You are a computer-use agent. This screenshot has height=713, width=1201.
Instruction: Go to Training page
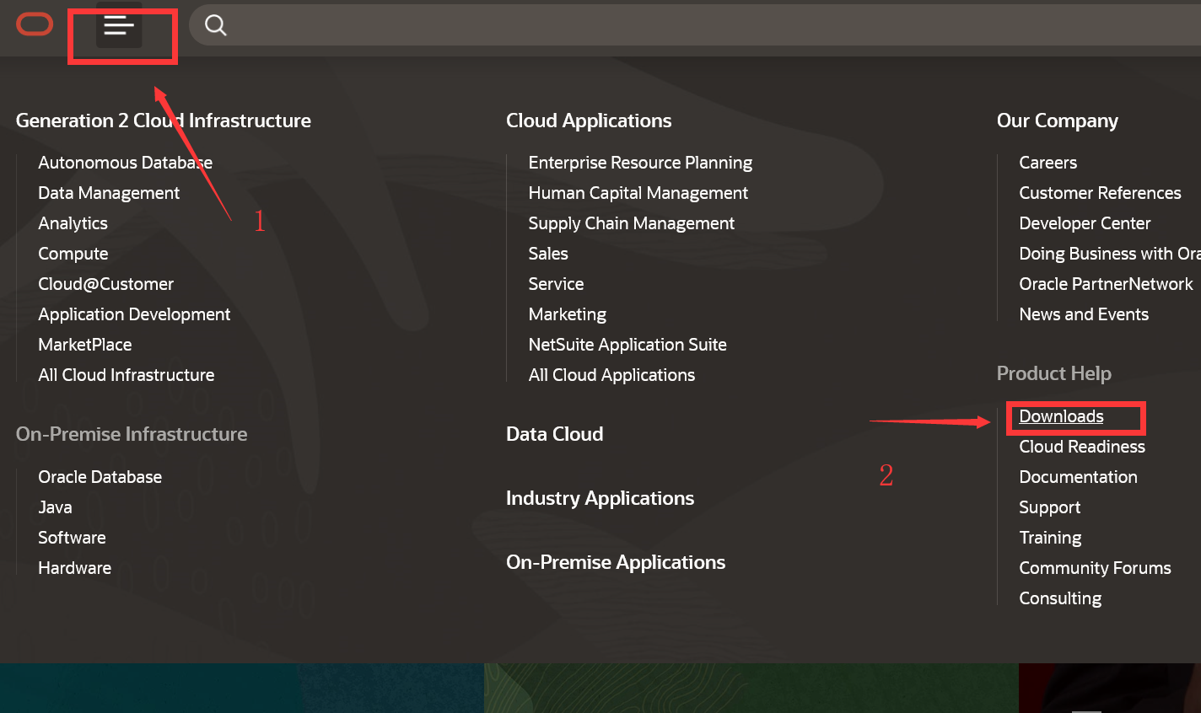coord(1050,538)
